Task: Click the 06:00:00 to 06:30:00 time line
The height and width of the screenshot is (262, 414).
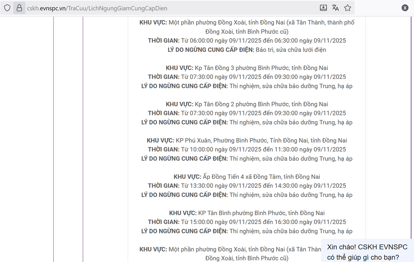Action: 247,41
